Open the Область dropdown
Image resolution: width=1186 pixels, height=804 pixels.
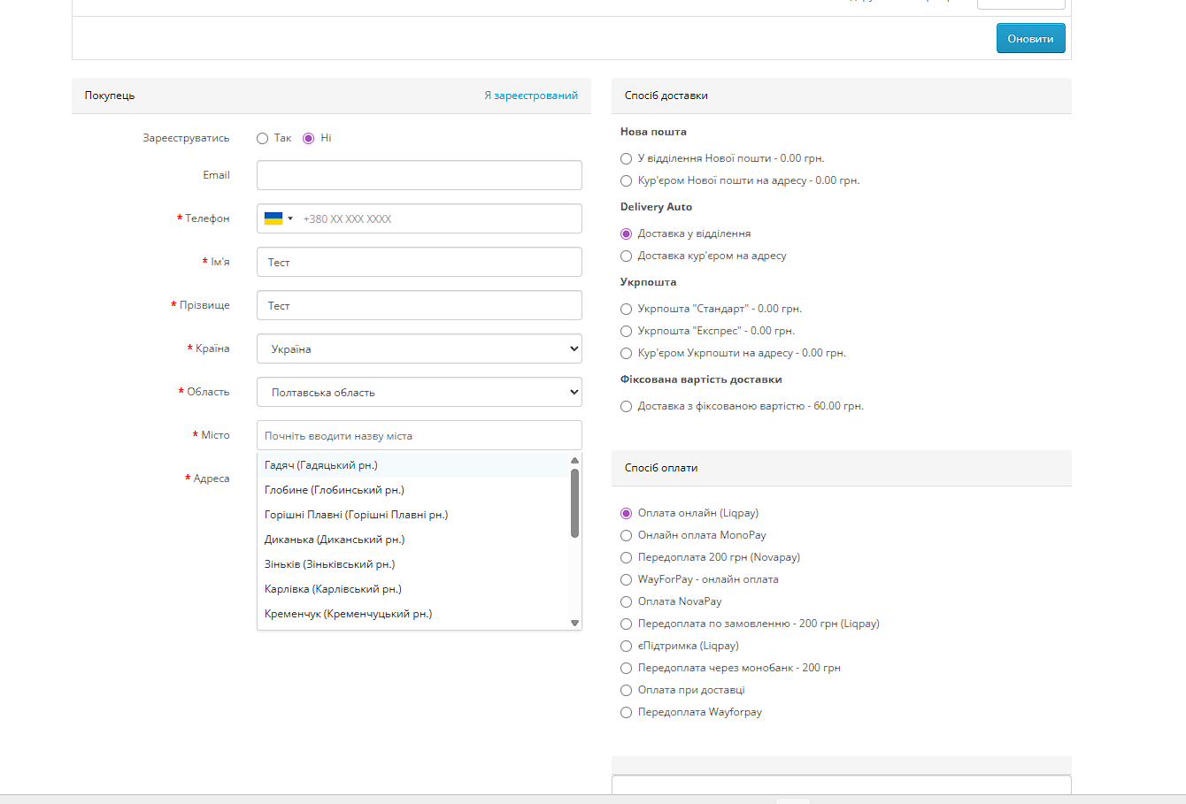click(x=420, y=392)
